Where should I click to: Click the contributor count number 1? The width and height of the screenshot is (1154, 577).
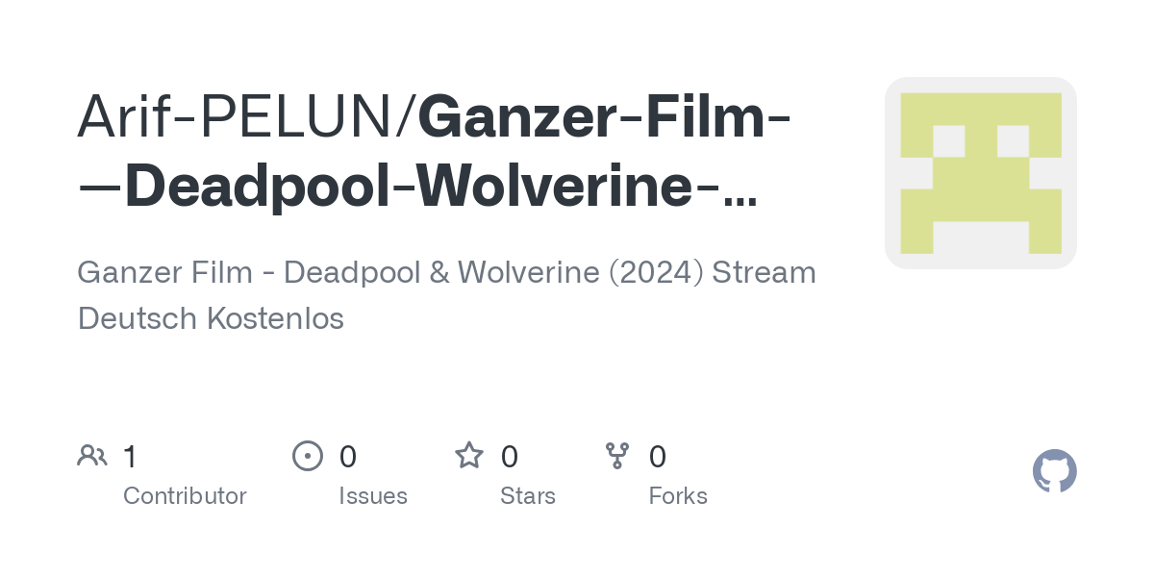(130, 456)
